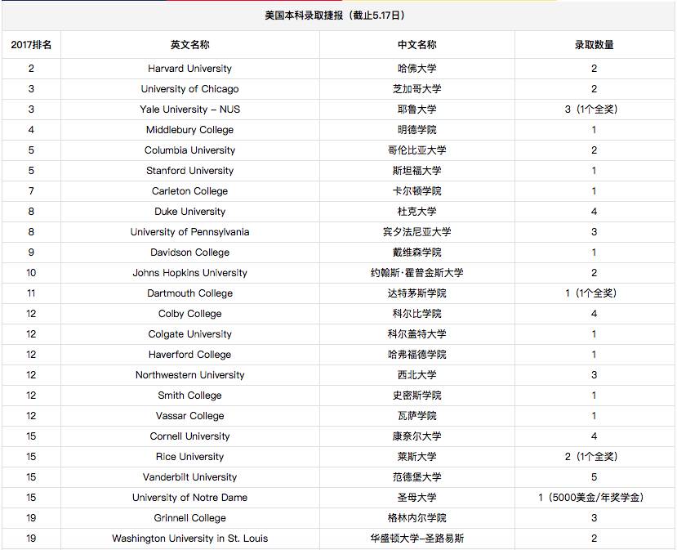Click the Colby College cell
The width and height of the screenshot is (677, 550).
[190, 314]
